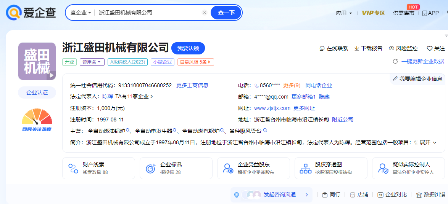Click the 网民关注热度 gauge

click(x=37, y=120)
